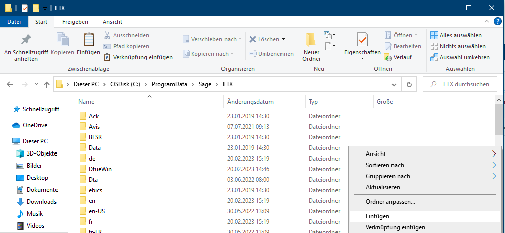Switch to Freigeben tab
Viewport: 505px width, 233px height.
[75, 22]
